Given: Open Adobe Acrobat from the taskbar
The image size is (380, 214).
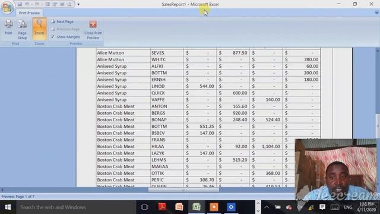Looking at the screenshot, I should click(162, 207).
